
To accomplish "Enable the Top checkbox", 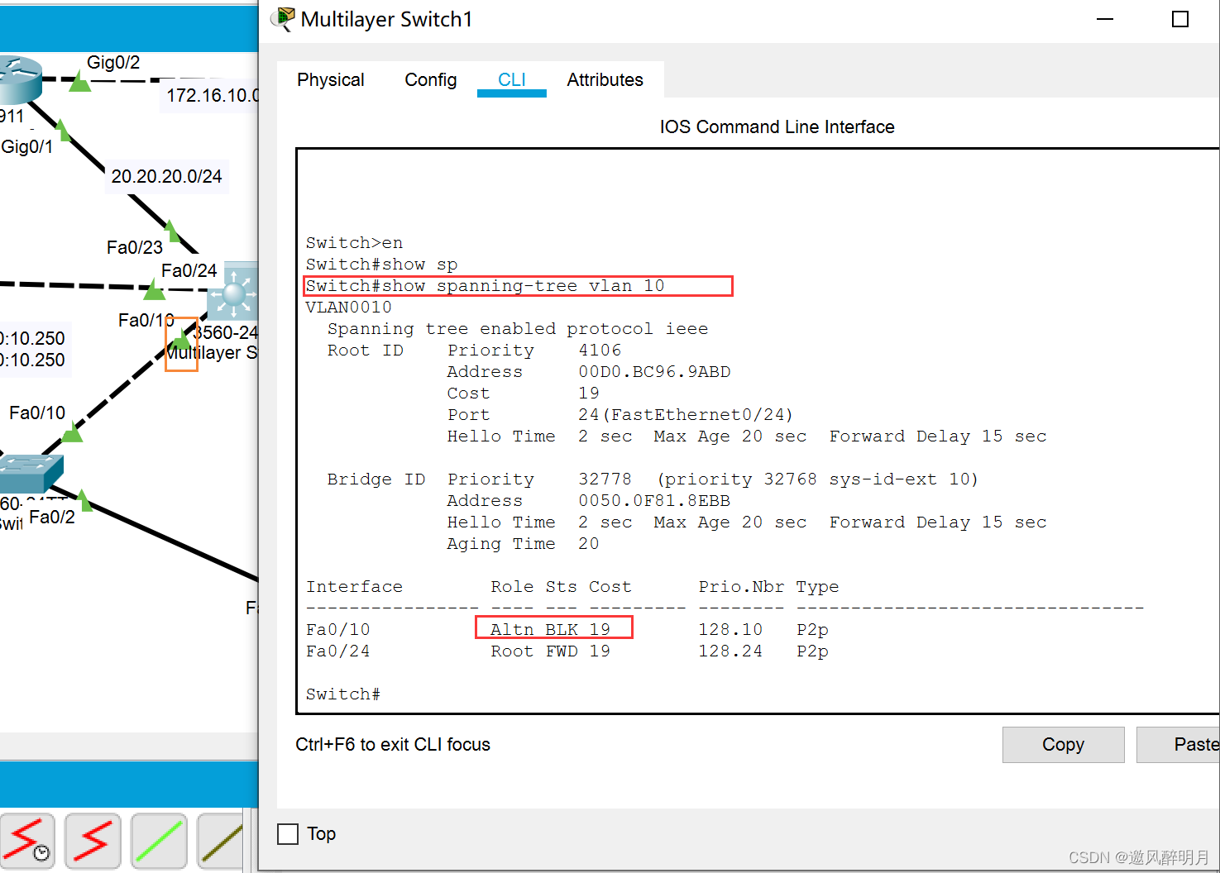I will tap(288, 833).
